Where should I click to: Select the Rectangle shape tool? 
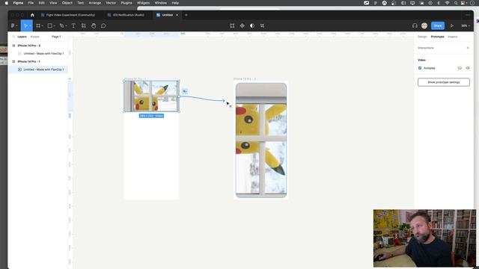click(x=50, y=26)
